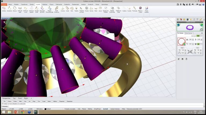Toggle the Activado ON switch
The width and height of the screenshot is (206, 115).
click(199, 36)
